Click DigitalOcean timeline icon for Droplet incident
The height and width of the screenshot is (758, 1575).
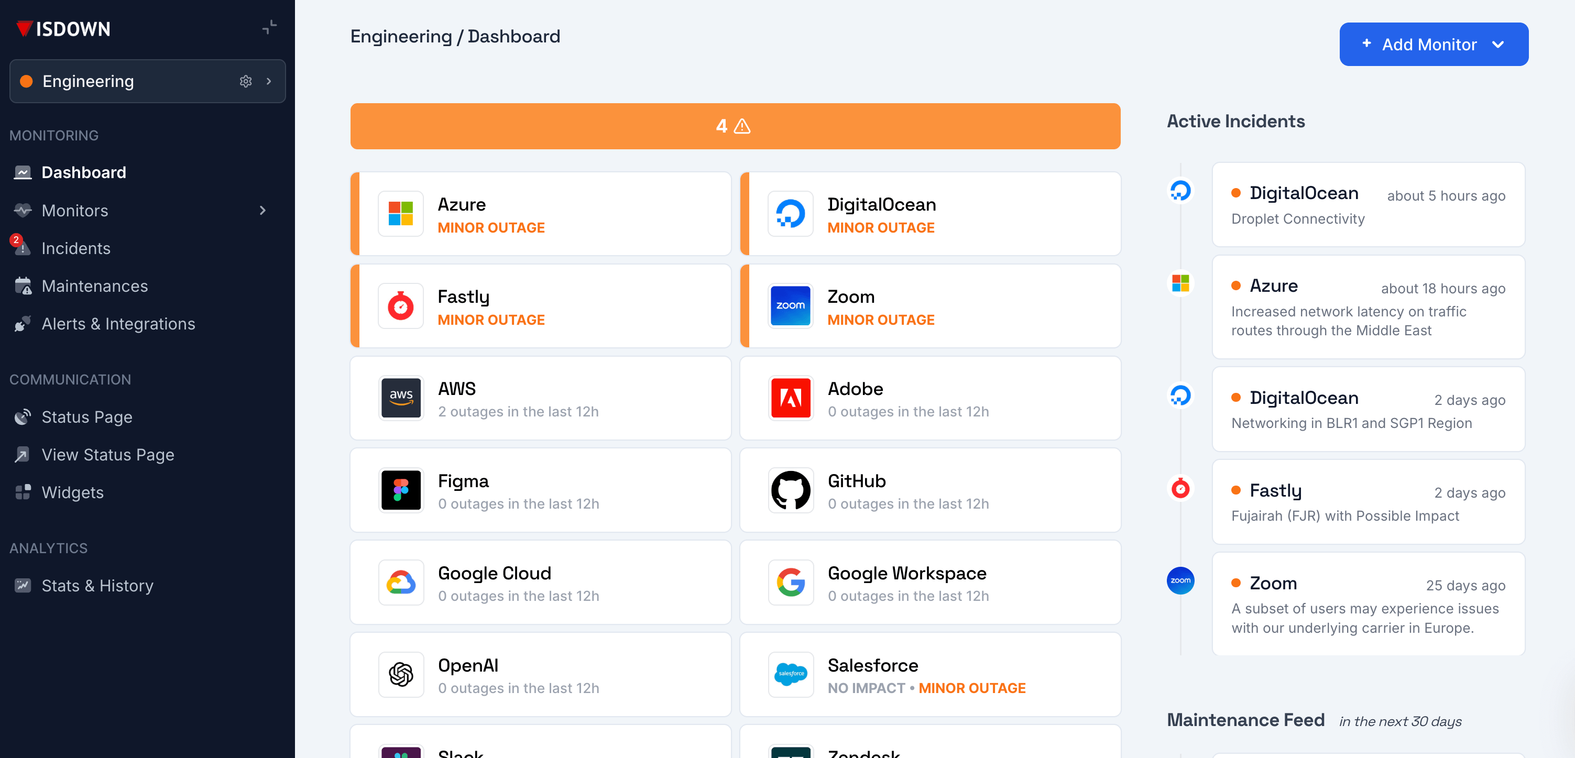click(x=1180, y=191)
